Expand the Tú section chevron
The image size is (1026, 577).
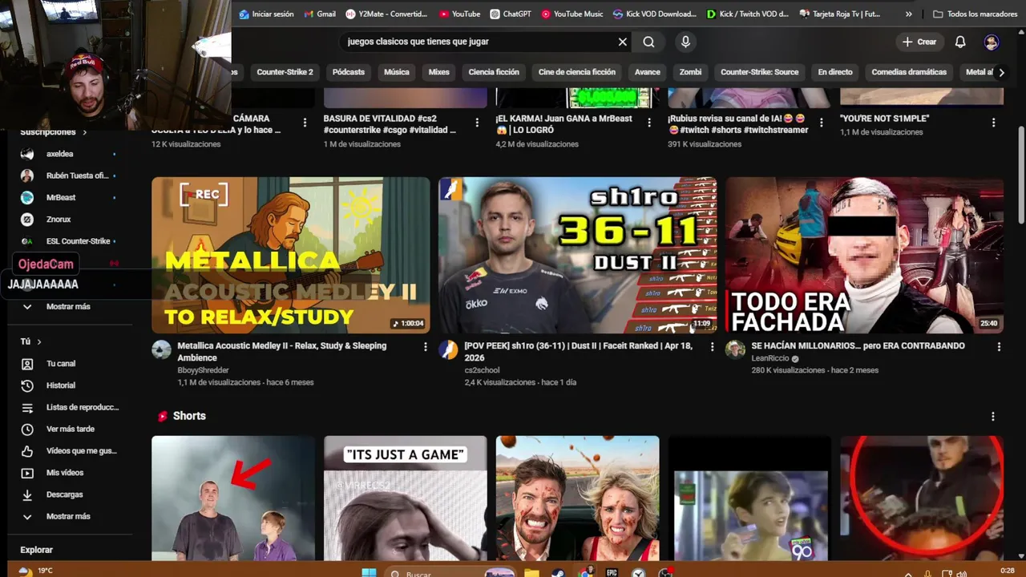point(38,341)
